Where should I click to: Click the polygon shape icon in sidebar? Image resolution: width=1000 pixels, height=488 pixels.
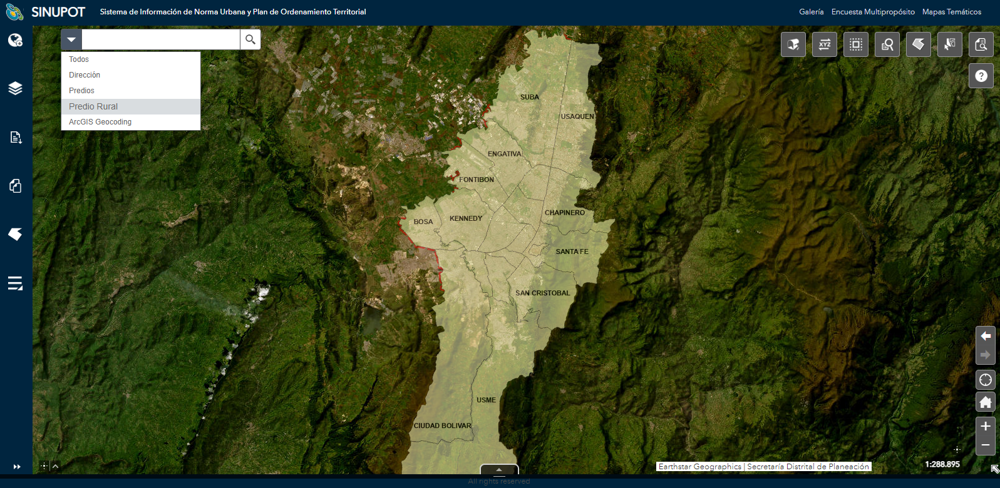coord(15,234)
